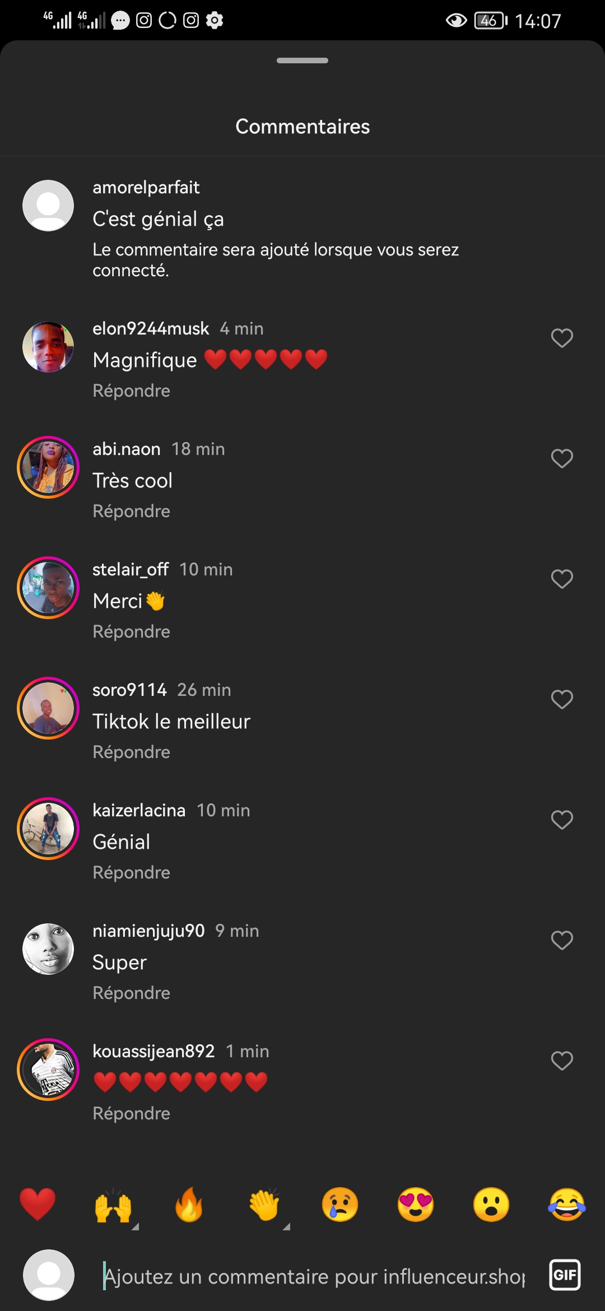Open niamienjuju90's username profile
Image resolution: width=605 pixels, height=1311 pixels.
pos(148,931)
